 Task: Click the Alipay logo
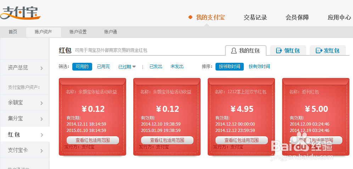click(20, 13)
